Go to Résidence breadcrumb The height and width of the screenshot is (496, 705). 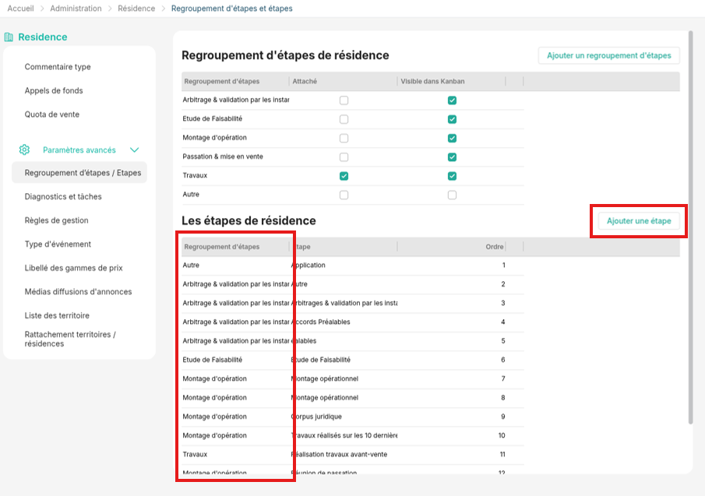[x=136, y=9]
